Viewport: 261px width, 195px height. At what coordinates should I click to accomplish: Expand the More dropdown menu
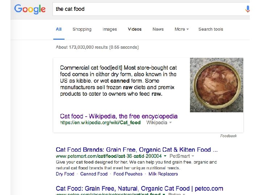click(x=182, y=29)
